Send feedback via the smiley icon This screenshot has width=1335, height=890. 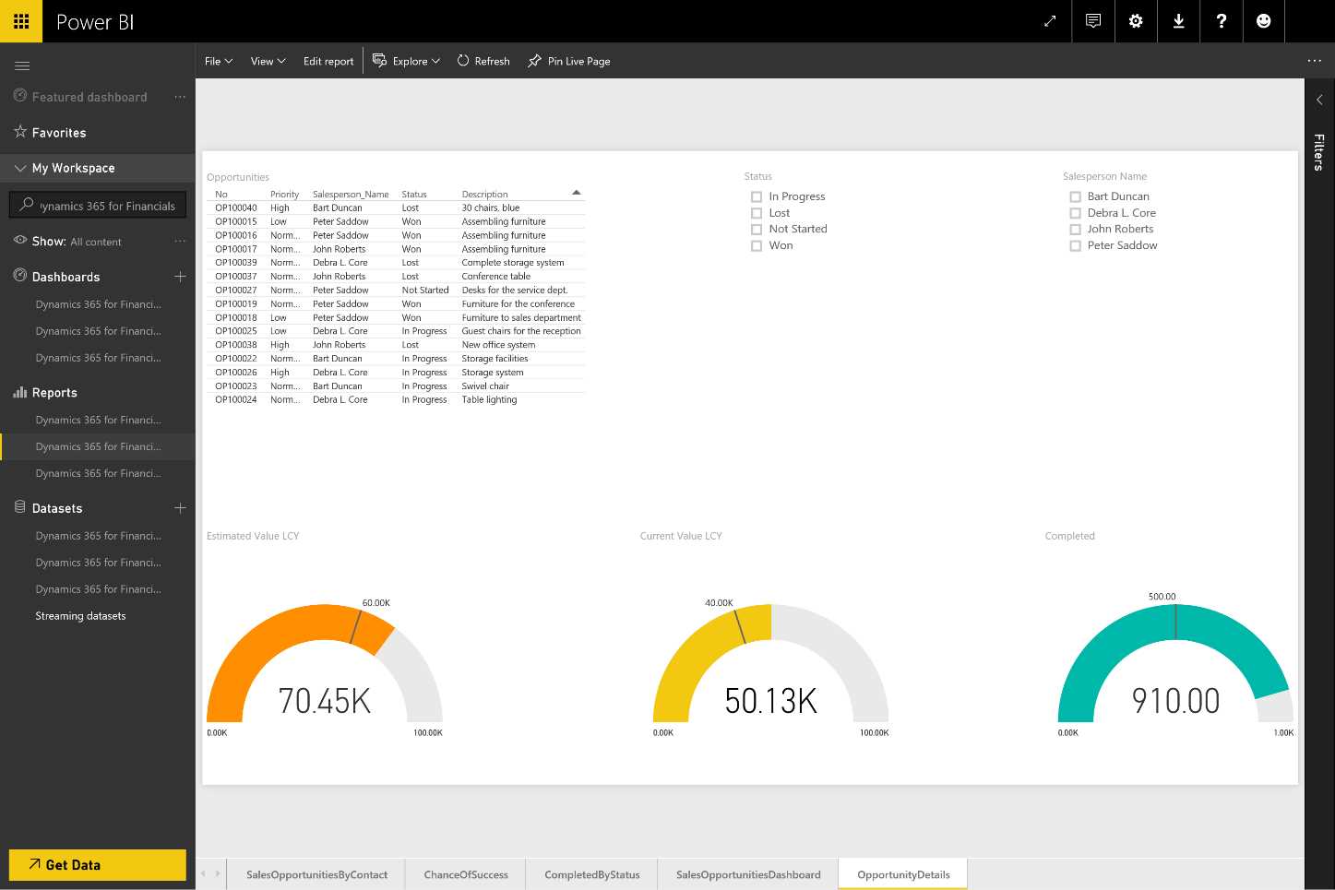(1263, 20)
